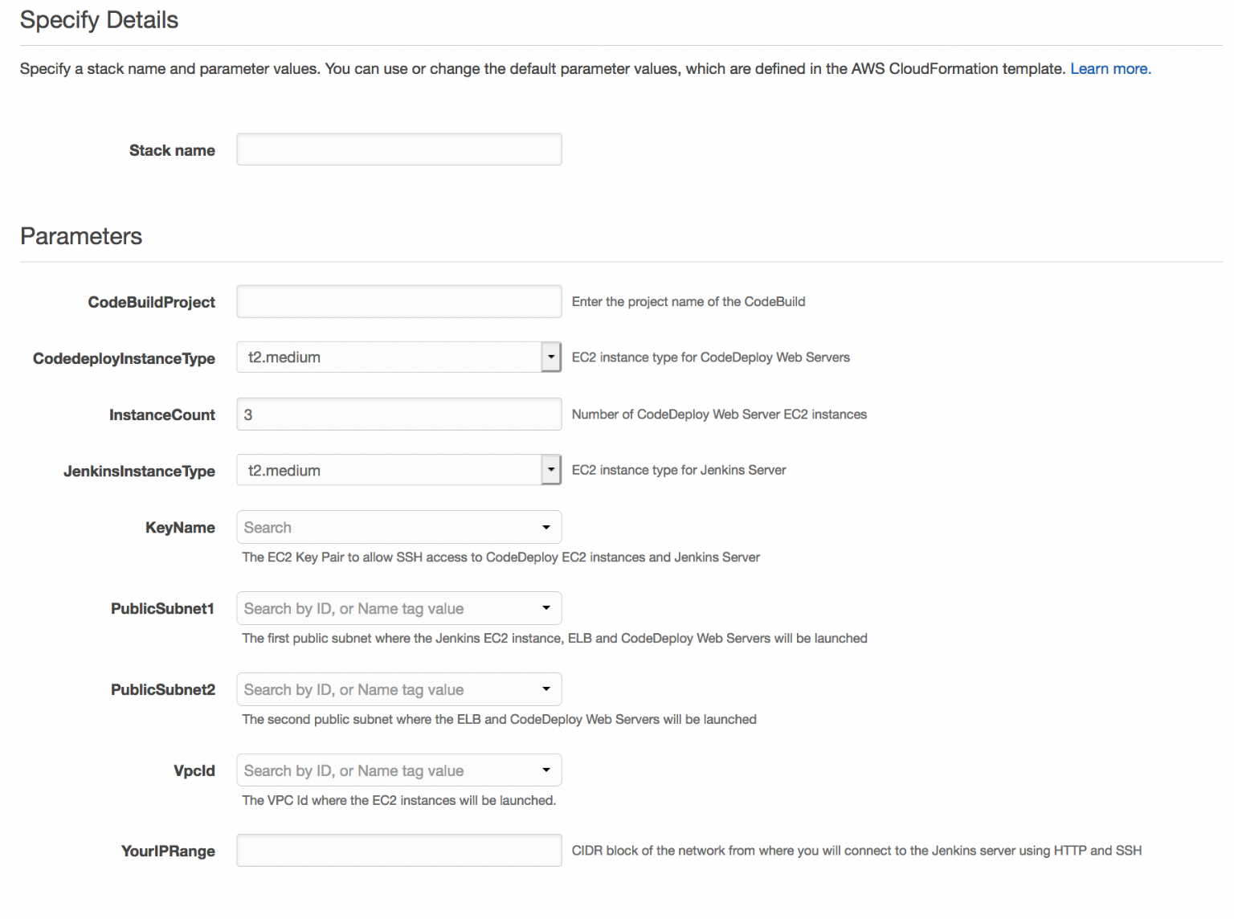Click the PublicSubnet2 dropdown caret
The width and height of the screenshot is (1234, 919).
[x=546, y=689]
